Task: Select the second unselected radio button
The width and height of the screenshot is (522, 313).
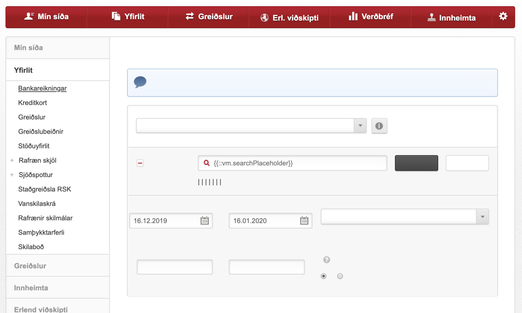Action: tap(340, 276)
